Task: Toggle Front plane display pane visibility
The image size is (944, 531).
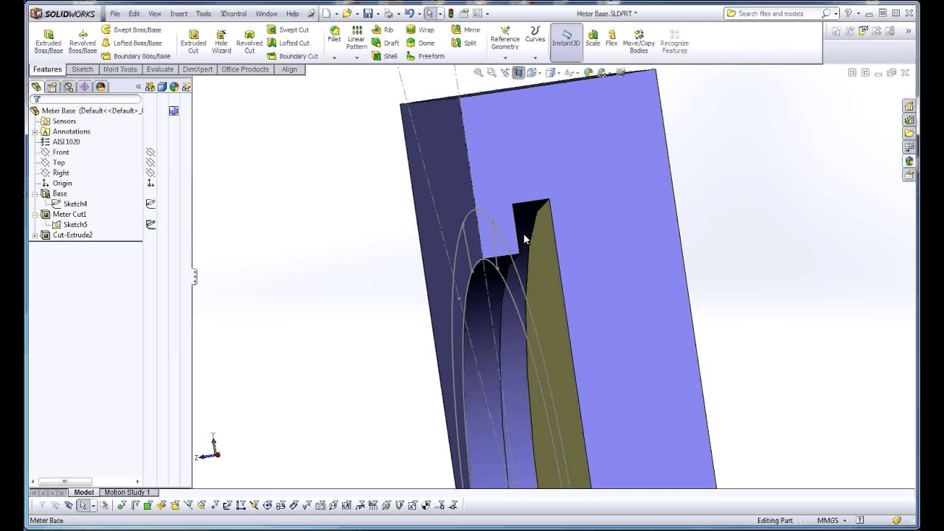Action: click(150, 152)
